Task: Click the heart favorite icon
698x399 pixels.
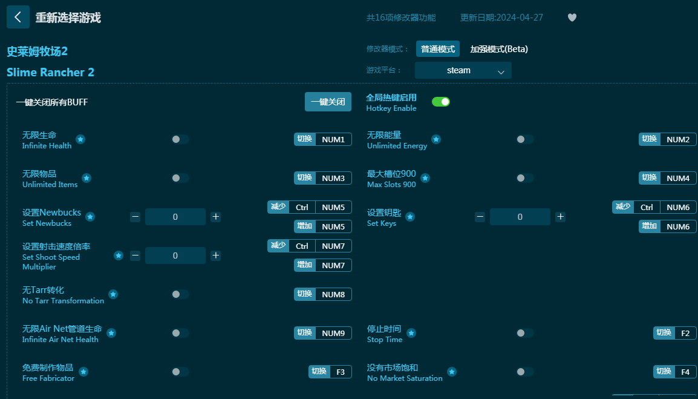Action: click(x=572, y=18)
